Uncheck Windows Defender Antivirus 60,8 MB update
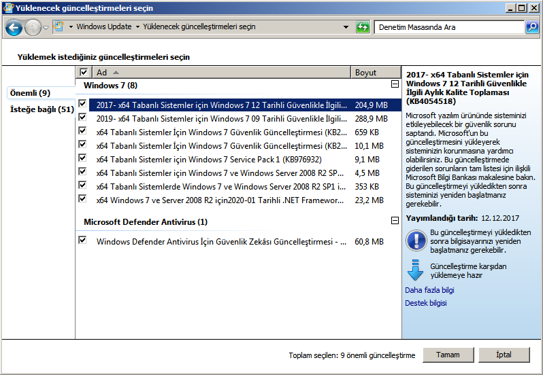This screenshot has width=543, height=375. [x=82, y=240]
